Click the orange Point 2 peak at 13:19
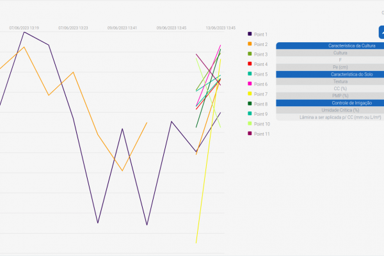The height and width of the screenshot is (256, 384). 24,47
